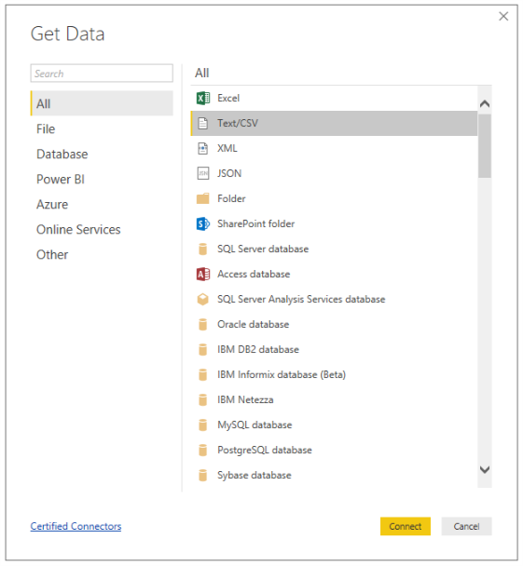Pick IBM DB2 database label
Viewport: 523px width, 566px height.
[x=258, y=349]
